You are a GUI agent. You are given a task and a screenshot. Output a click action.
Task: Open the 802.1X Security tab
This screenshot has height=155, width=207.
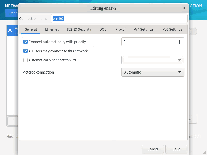(79, 29)
